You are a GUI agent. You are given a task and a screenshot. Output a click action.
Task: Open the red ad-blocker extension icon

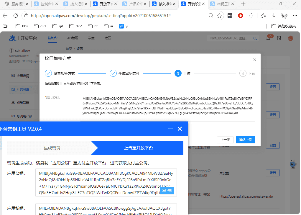tap(241, 16)
